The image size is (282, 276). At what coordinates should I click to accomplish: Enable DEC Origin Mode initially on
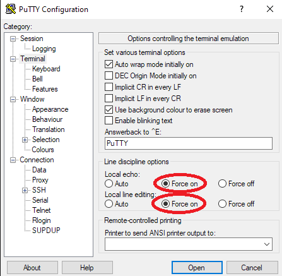(109, 76)
